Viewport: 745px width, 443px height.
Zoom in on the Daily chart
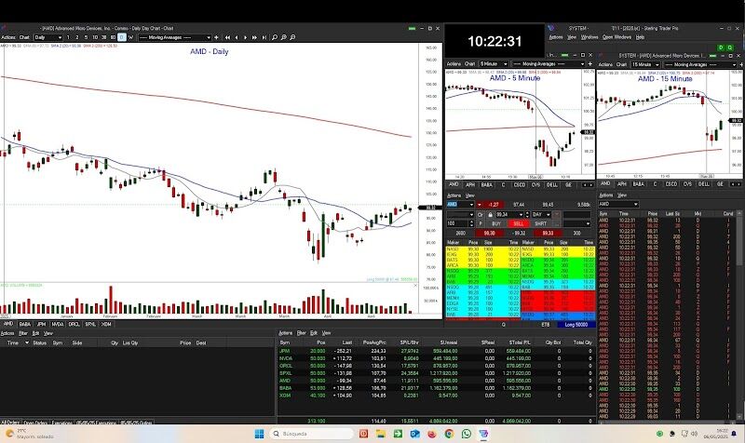[284, 37]
